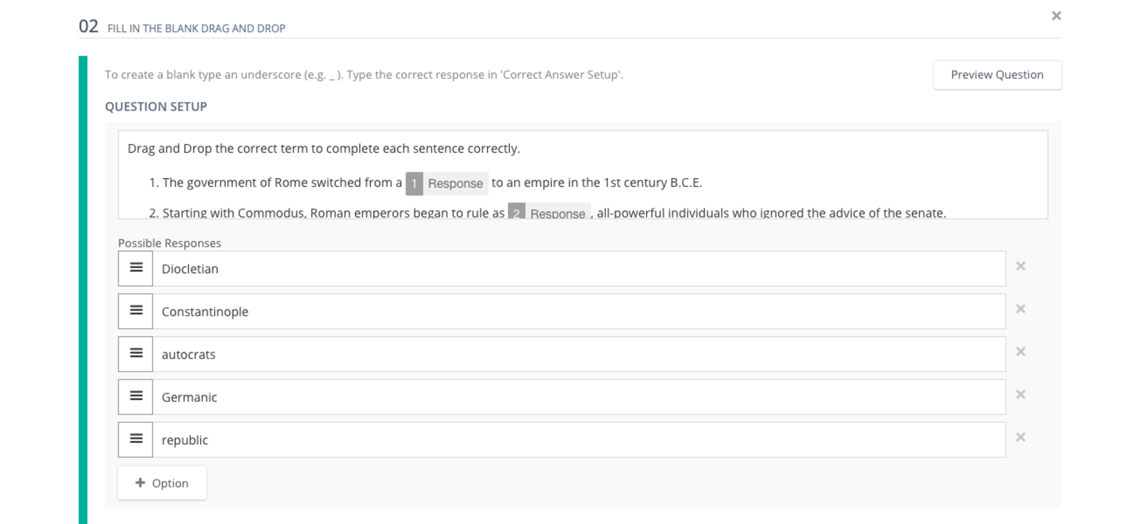1148x524 pixels.
Task: Click into the Germanic response field
Action: (x=578, y=397)
